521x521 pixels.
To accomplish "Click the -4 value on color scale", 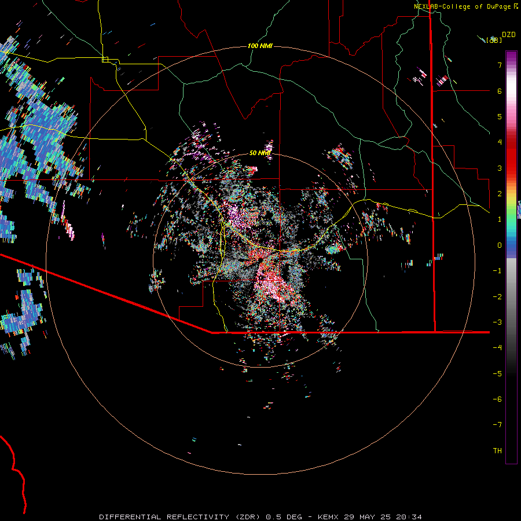I will [497, 348].
